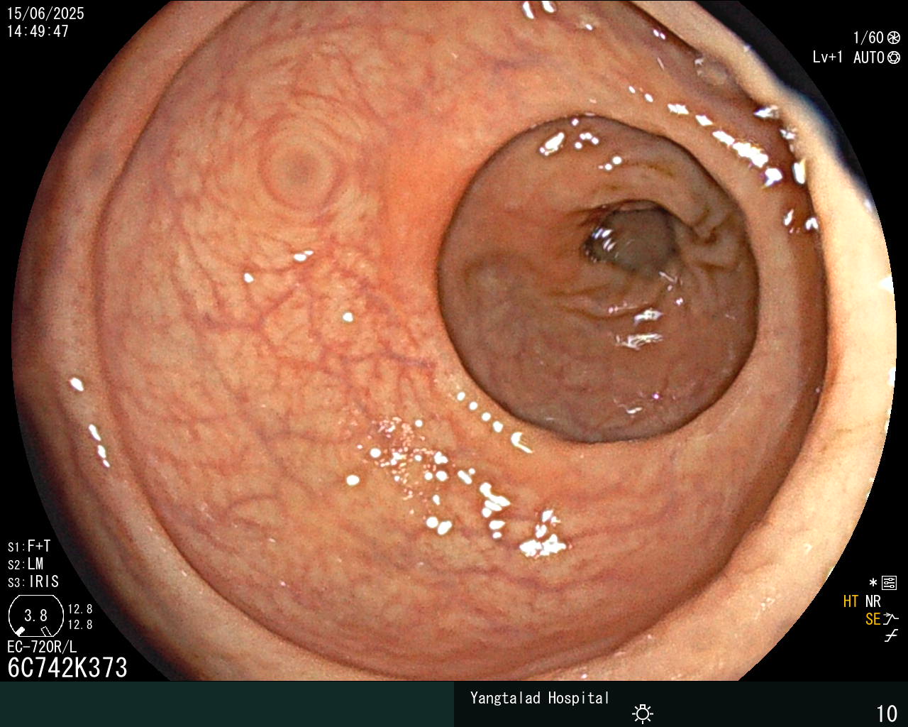
Task: Click the yellow SE indicator
Action: coord(873,619)
